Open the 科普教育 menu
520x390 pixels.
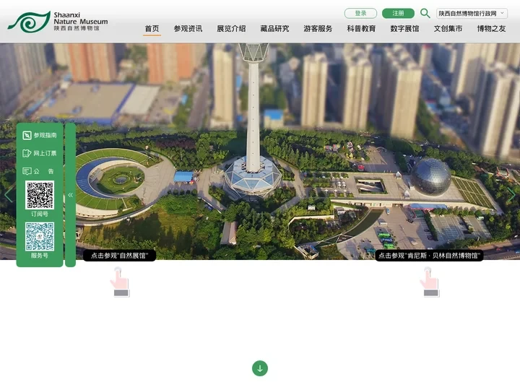(361, 29)
